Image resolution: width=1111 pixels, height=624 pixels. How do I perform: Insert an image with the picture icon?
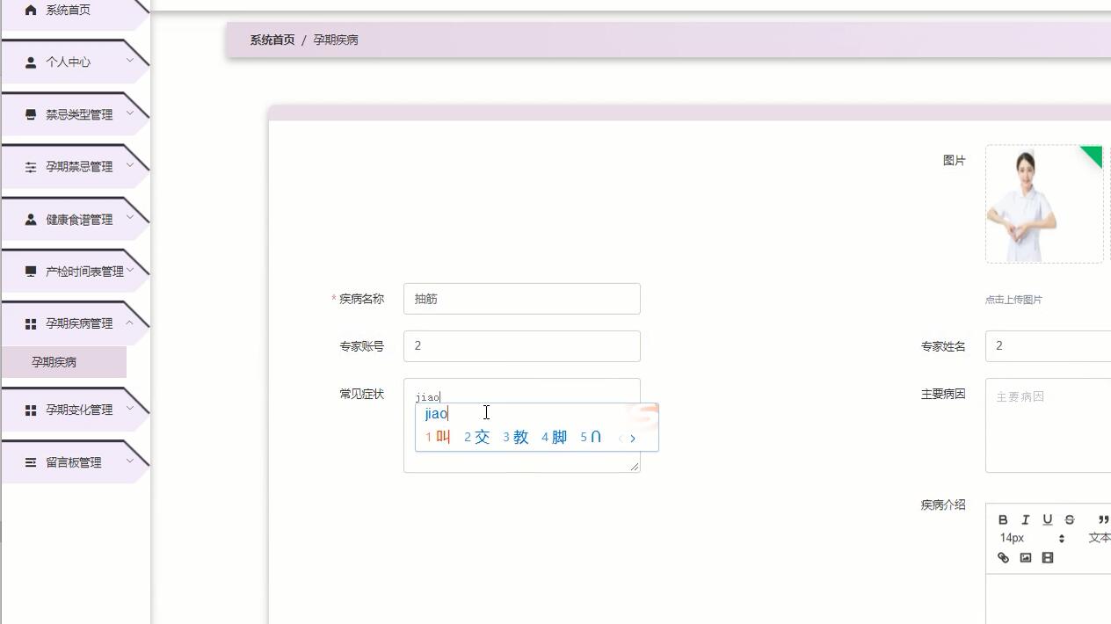(1025, 557)
